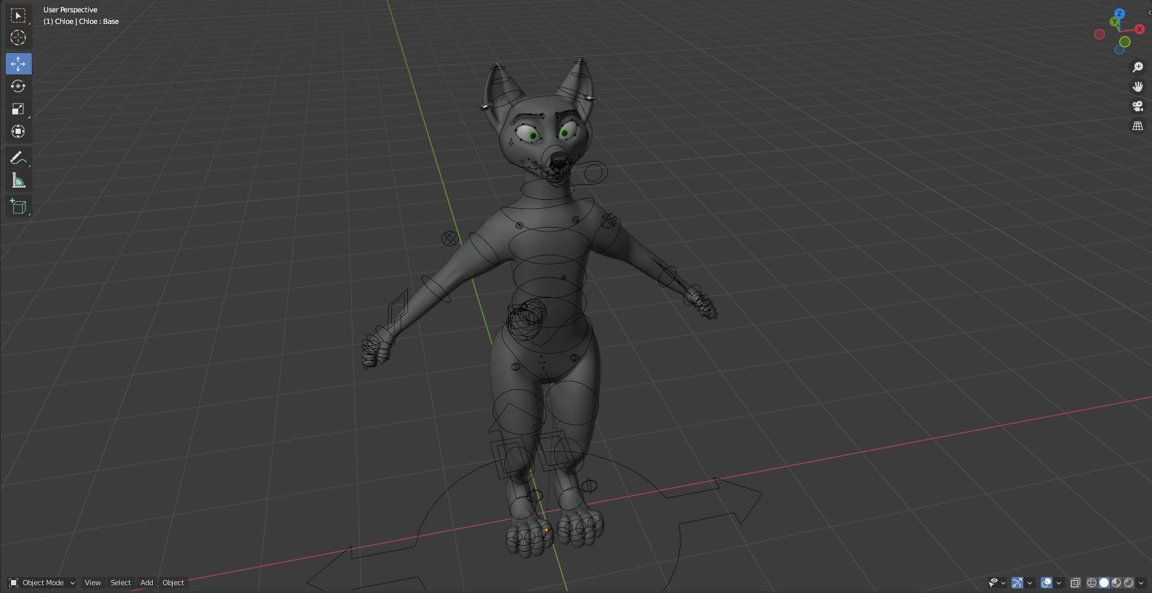Click the red X axis on gizmo
1152x593 pixels.
pos(1140,29)
